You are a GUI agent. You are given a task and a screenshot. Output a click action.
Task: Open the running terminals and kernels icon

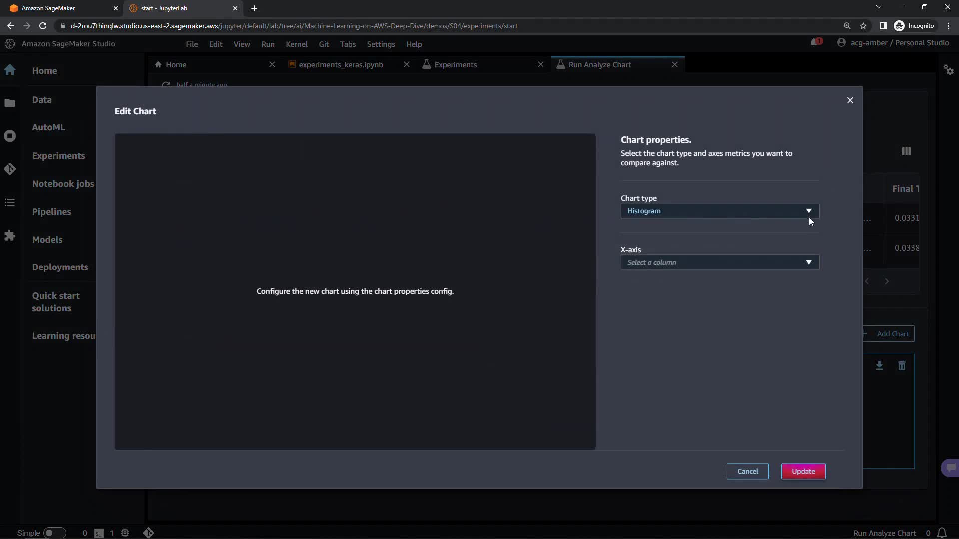(x=10, y=136)
